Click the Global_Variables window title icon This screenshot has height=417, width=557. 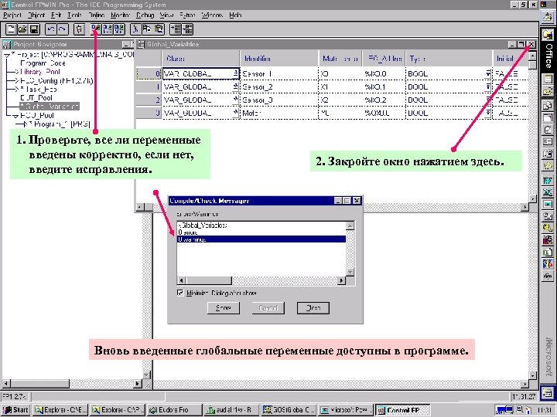pyautogui.click(x=142, y=44)
